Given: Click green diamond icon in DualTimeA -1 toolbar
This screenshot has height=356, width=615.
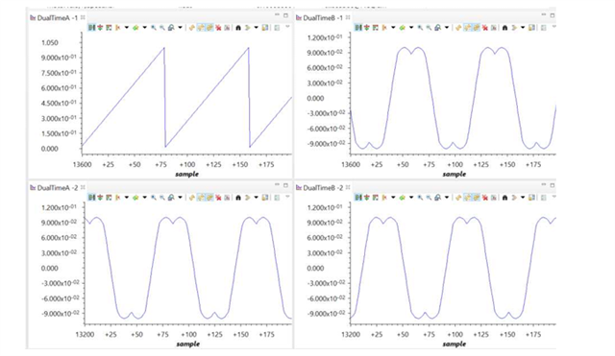Looking at the screenshot, I should 135,28.
